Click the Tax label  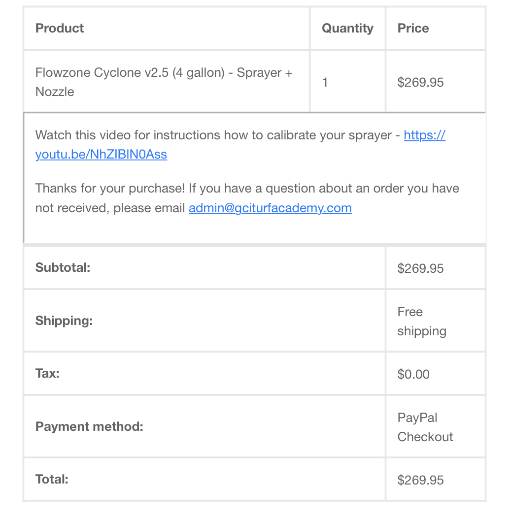tap(47, 374)
